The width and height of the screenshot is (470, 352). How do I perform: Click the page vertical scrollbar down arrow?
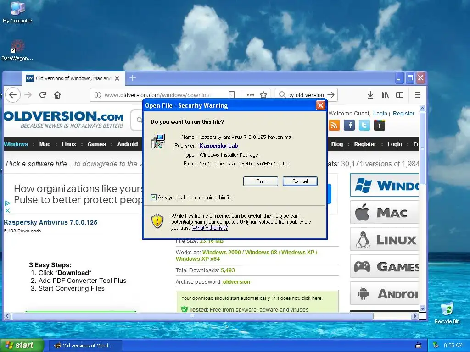[x=422, y=308]
